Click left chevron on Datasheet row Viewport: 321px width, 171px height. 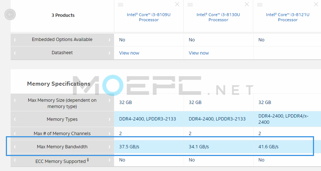click(15, 53)
